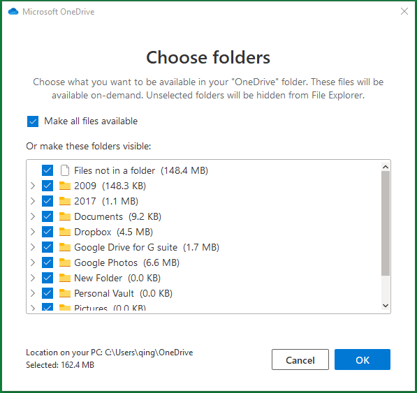Uncheck the Documents folder checkbox

coord(47,216)
